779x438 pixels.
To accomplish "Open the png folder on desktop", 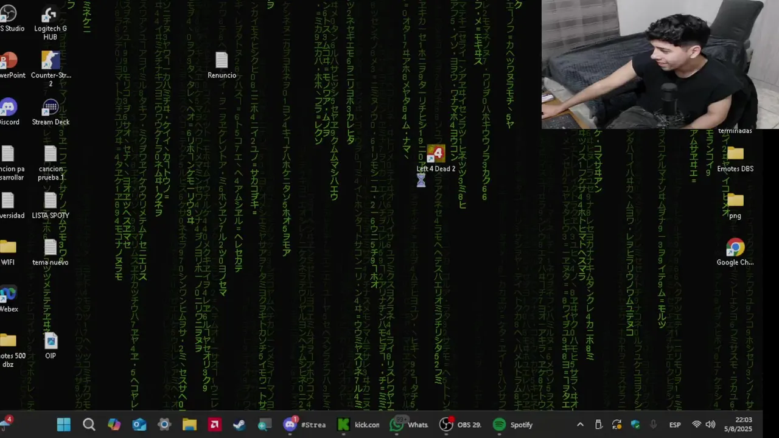I will click(735, 206).
